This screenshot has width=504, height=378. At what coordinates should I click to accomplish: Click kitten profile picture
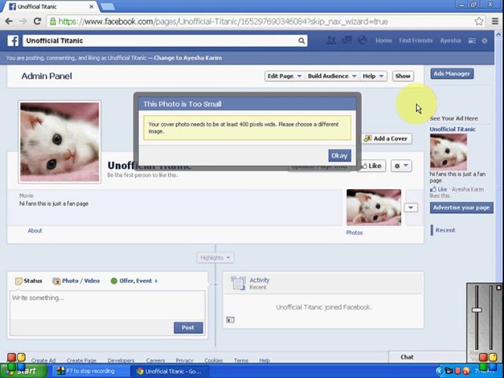[60, 142]
